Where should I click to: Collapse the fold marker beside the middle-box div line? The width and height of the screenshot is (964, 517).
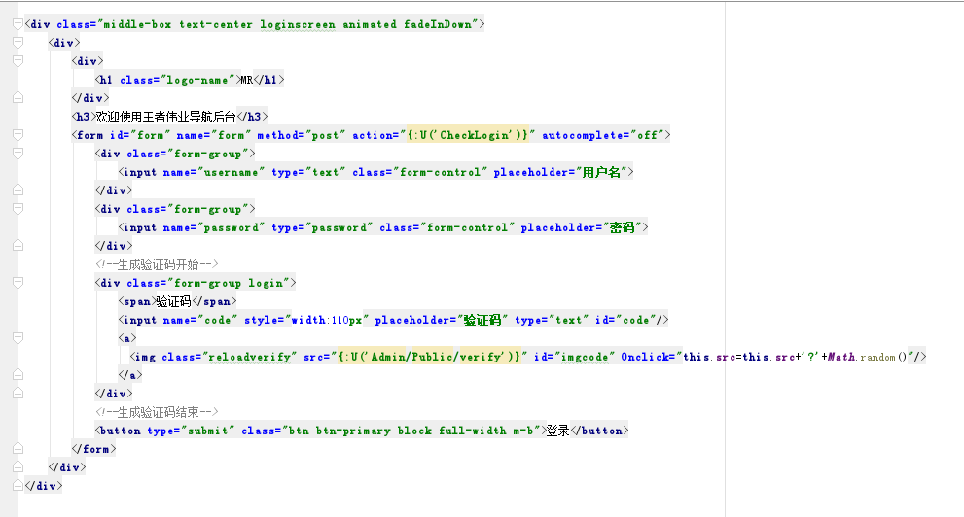pos(18,24)
